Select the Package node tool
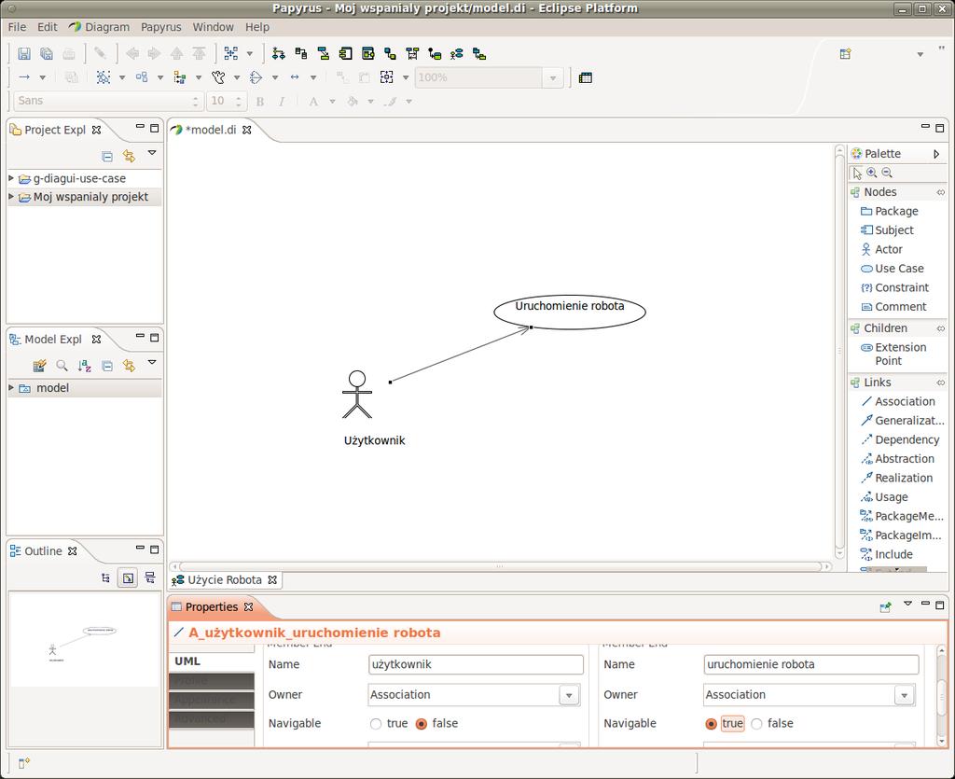 [x=889, y=212]
